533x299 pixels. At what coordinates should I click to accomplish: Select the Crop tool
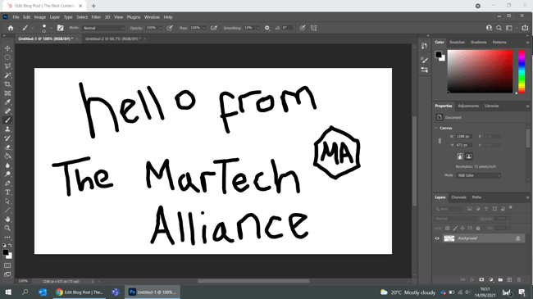(x=7, y=84)
